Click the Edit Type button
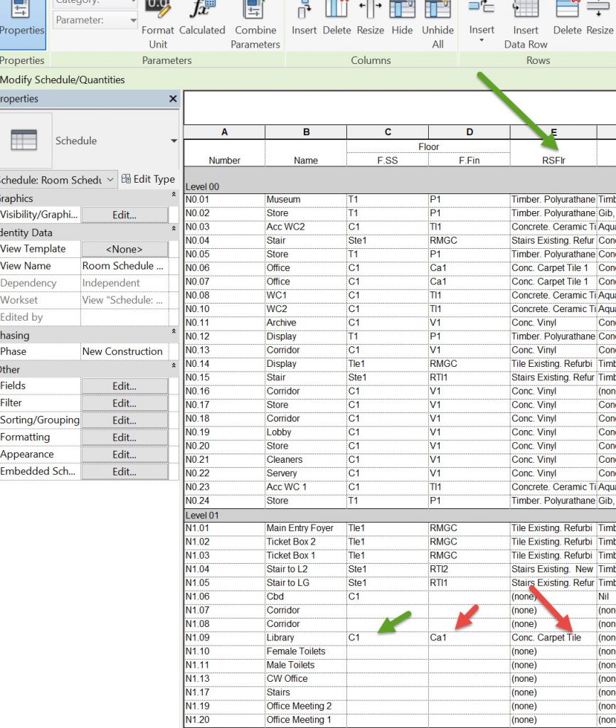This screenshot has width=616, height=728. point(149,179)
